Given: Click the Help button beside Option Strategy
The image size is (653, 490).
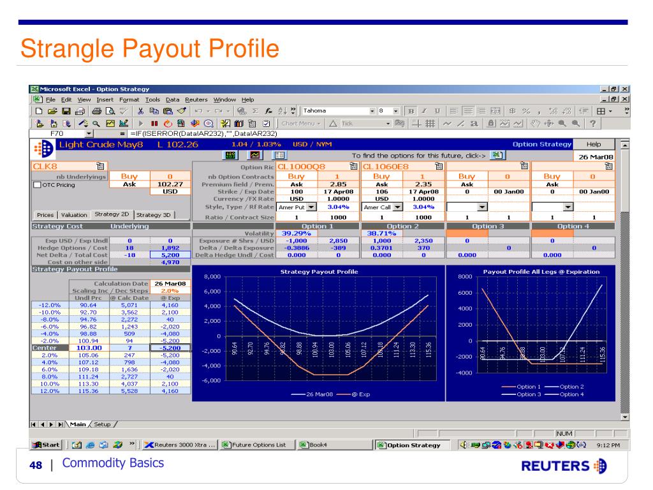Looking at the screenshot, I should (594, 144).
